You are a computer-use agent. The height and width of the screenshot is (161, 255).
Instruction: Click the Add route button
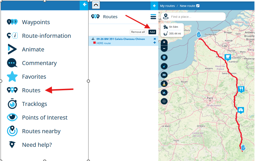(152, 32)
